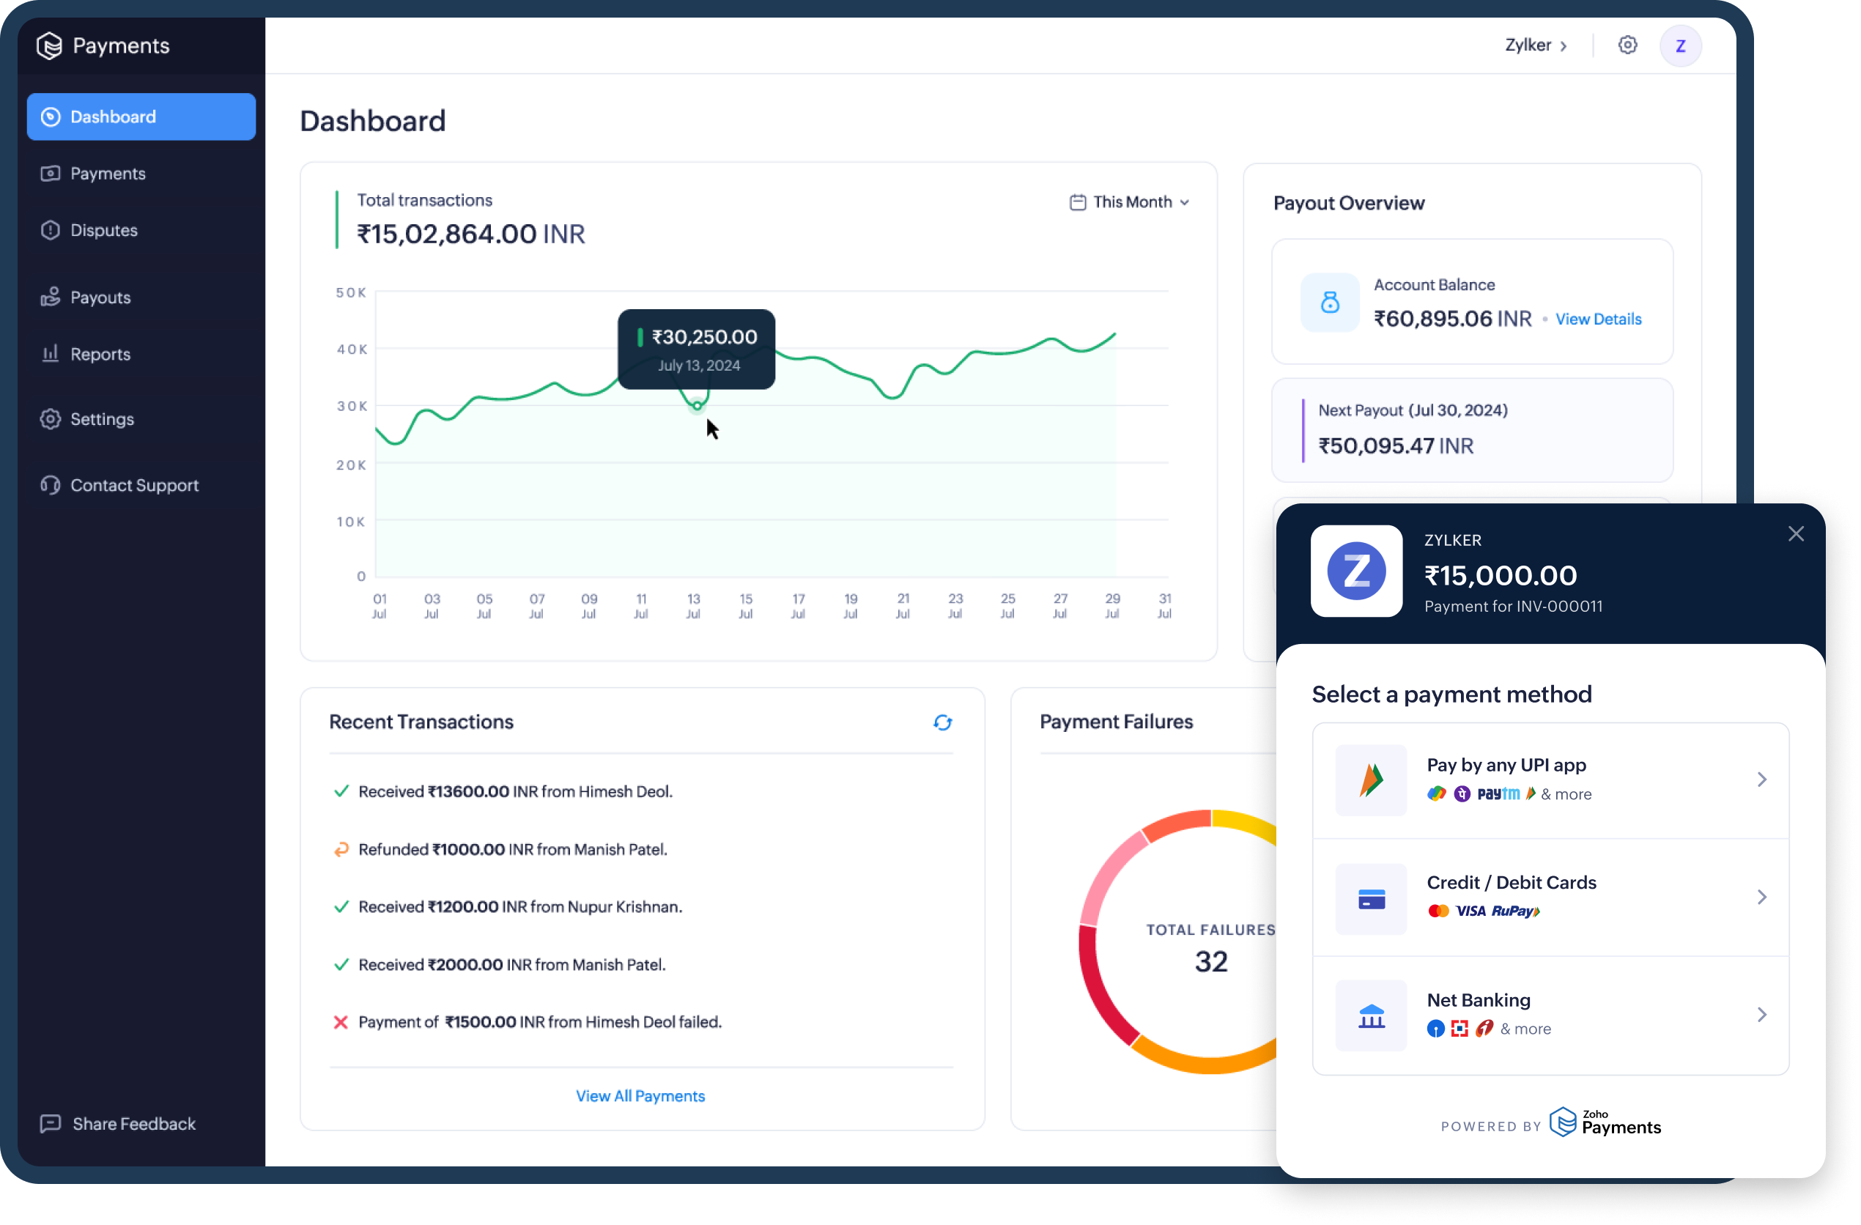Refresh the Recent Transactions list

(943, 722)
